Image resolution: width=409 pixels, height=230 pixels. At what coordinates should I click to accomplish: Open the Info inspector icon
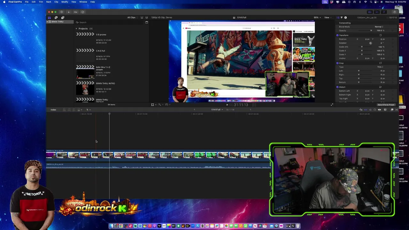(345, 18)
